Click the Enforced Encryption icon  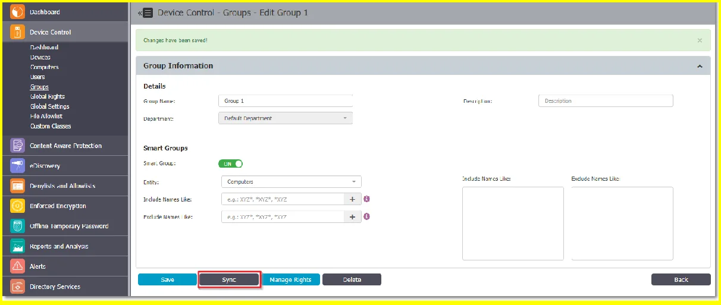18,206
